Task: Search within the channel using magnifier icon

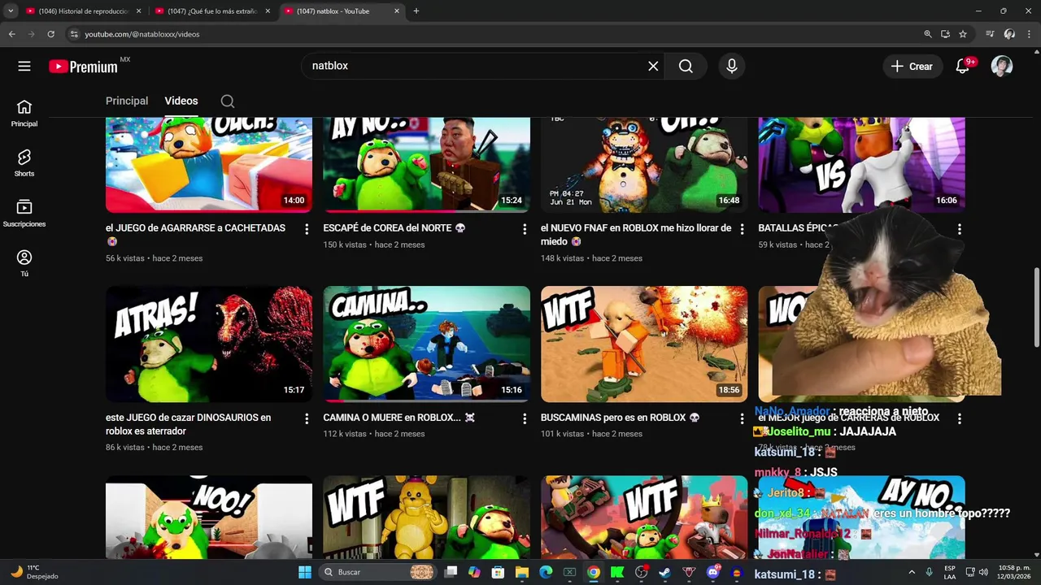Action: point(228,101)
